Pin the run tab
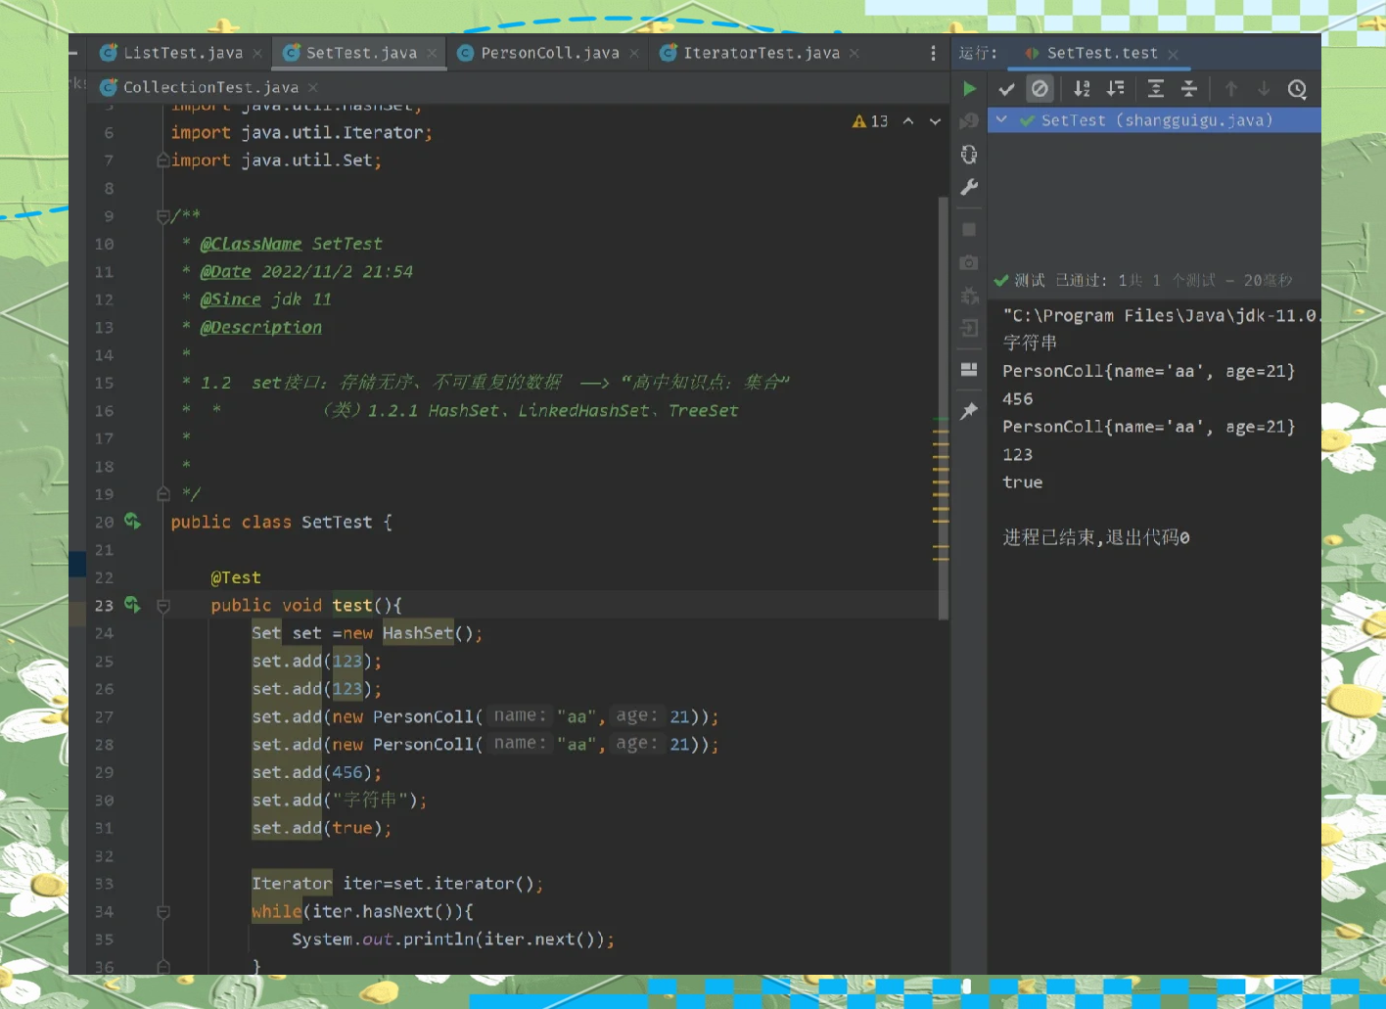 point(969,411)
